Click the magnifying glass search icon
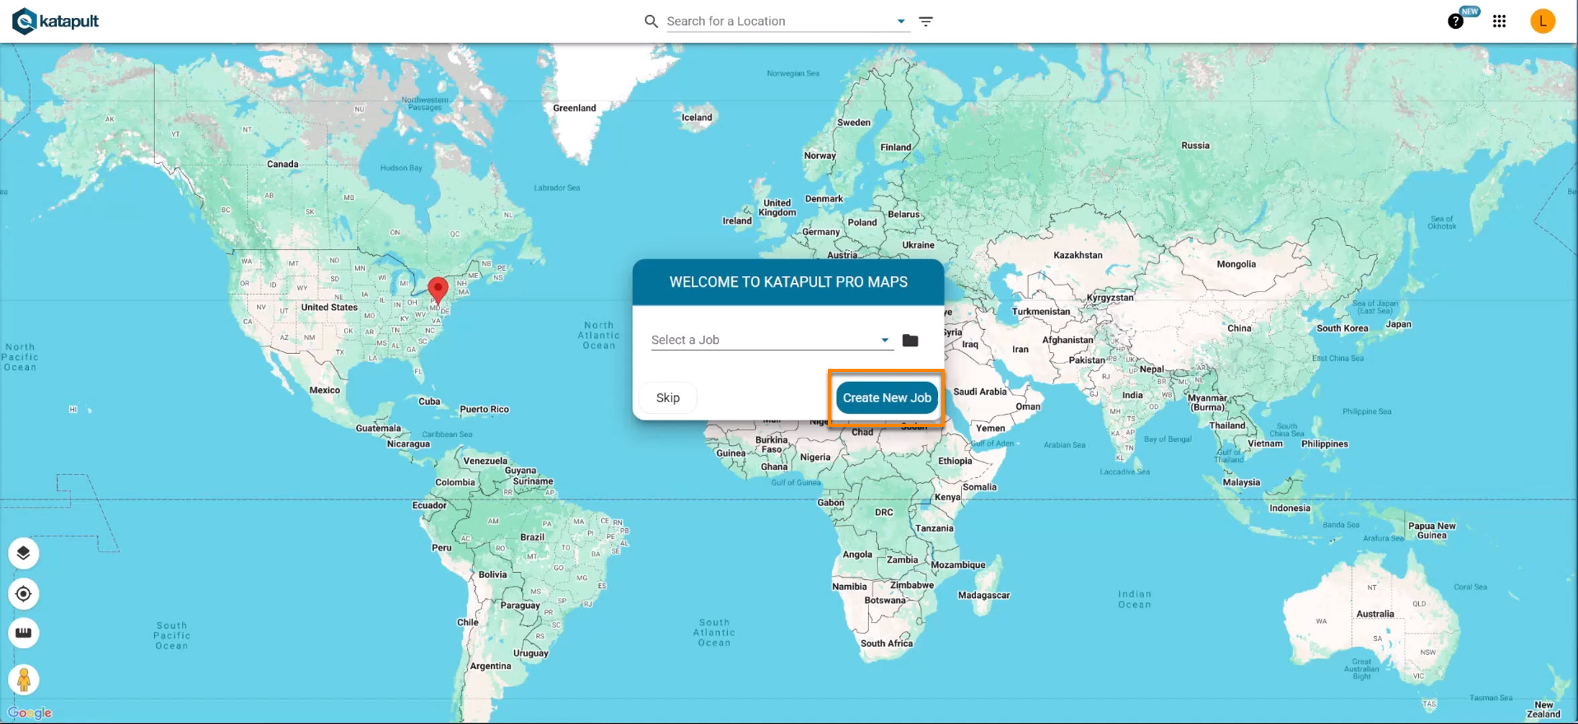The height and width of the screenshot is (724, 1578). coord(651,21)
